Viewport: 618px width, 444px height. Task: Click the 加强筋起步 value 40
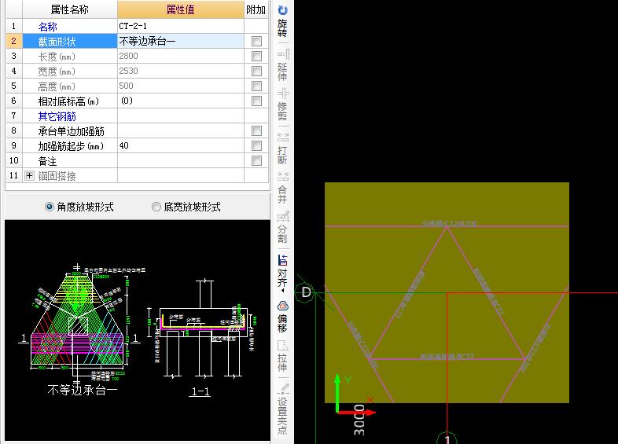[181, 145]
